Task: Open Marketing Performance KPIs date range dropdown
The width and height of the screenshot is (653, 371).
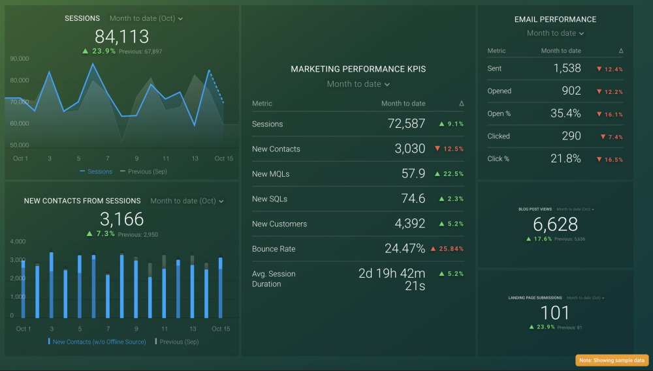Action: [358, 84]
